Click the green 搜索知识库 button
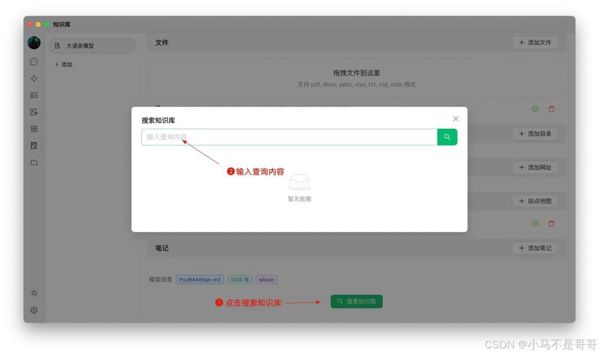 click(357, 302)
